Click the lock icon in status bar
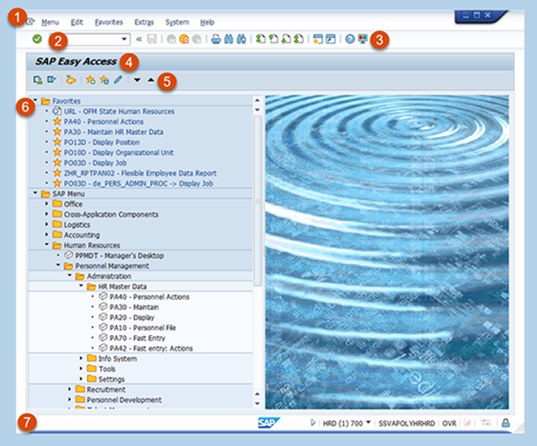The width and height of the screenshot is (537, 446). click(506, 423)
